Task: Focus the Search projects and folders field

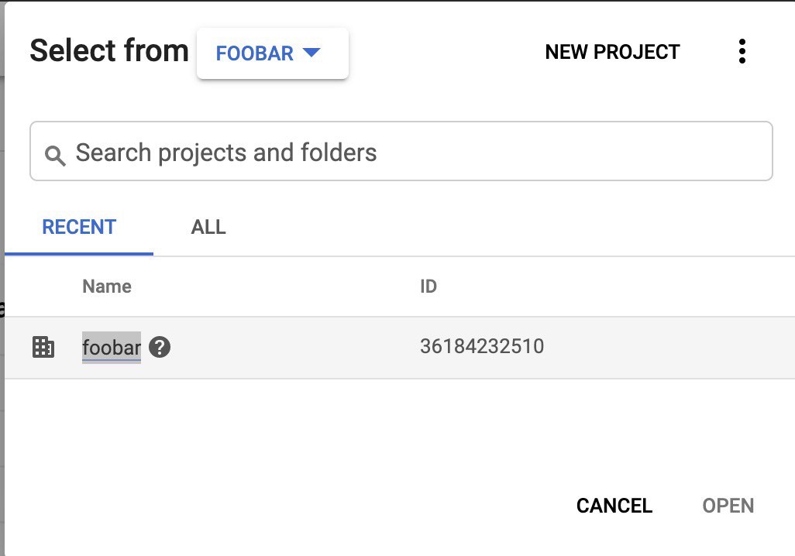Action: (x=401, y=151)
